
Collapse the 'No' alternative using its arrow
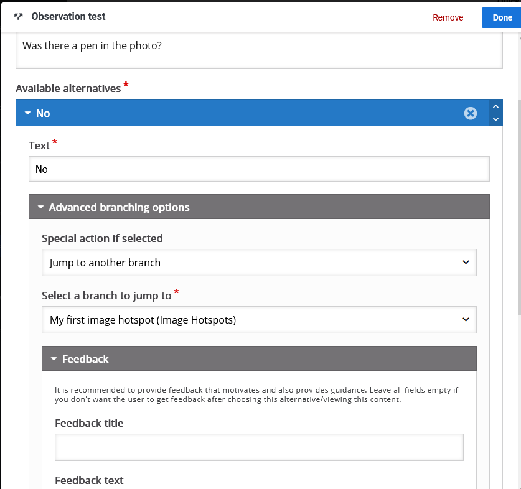(27, 113)
